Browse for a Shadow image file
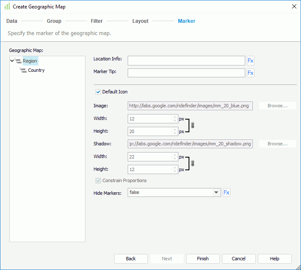This screenshot has height=270, width=301. coord(278,144)
